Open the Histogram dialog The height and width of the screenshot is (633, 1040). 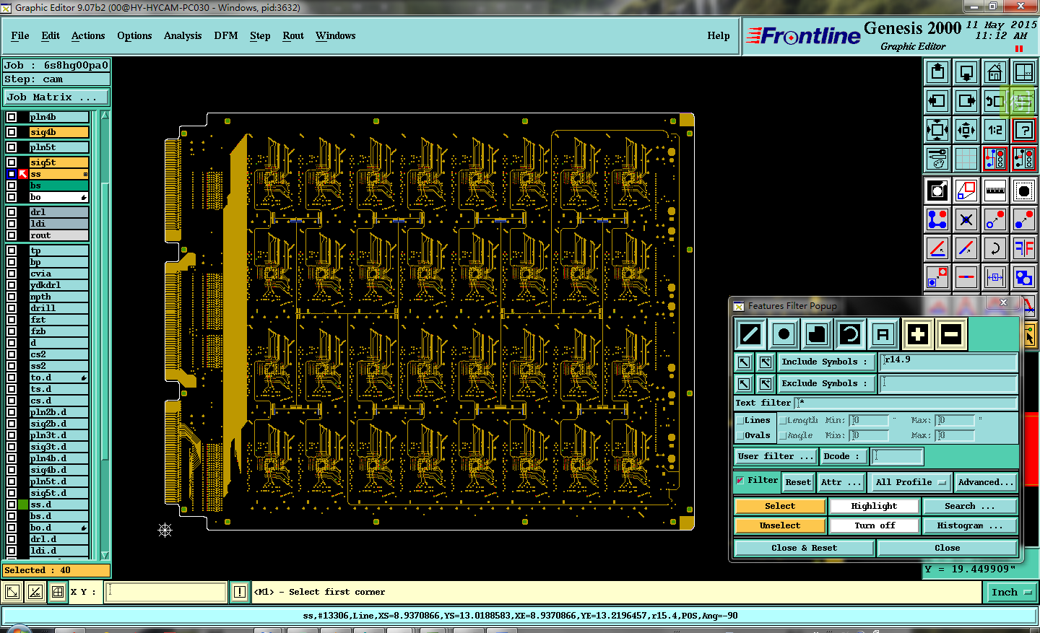pos(970,525)
